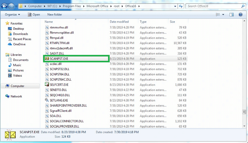
Task: Sort by Date modified column header
Action: [119, 22]
